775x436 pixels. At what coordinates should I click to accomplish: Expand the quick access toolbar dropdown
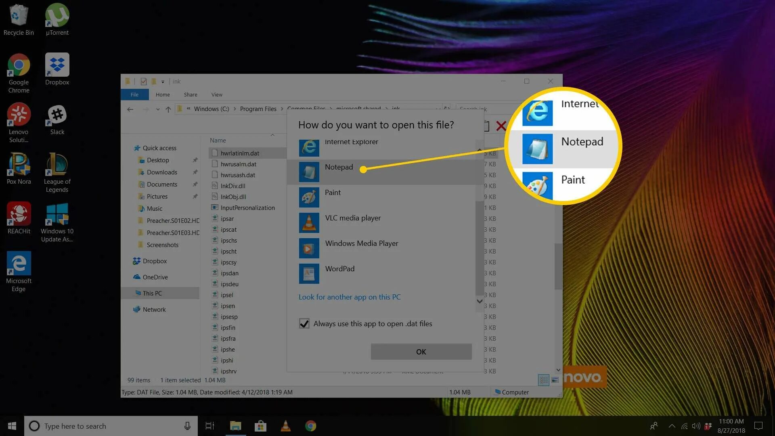(x=163, y=82)
